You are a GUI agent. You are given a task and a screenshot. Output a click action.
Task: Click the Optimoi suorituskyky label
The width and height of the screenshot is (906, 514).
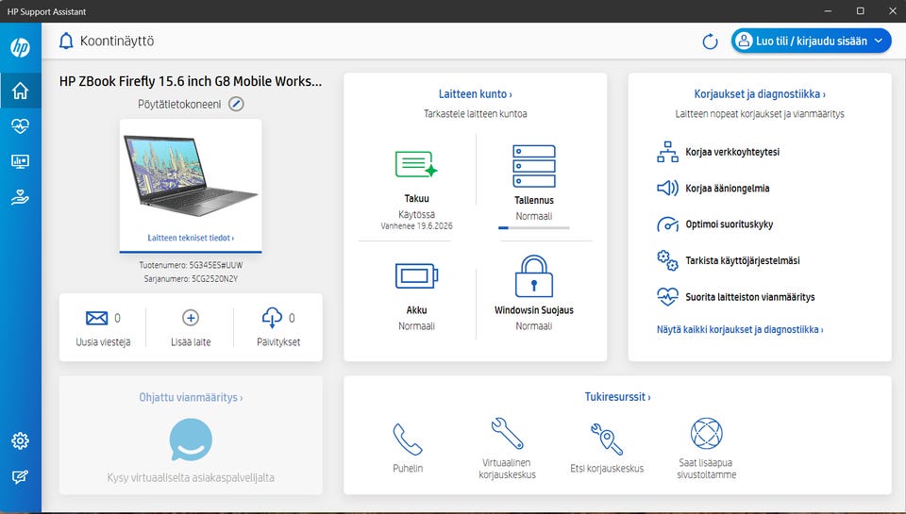pos(730,224)
